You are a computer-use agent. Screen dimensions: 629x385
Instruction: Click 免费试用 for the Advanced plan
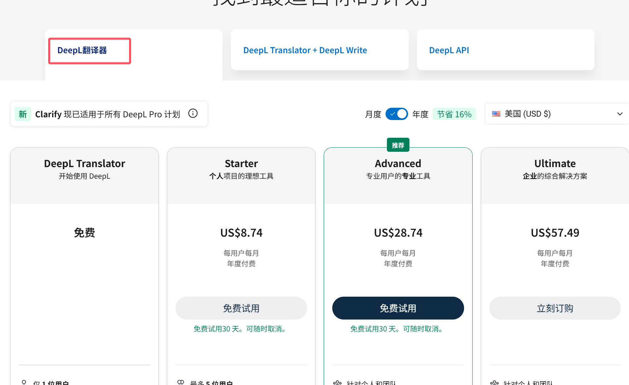point(398,308)
